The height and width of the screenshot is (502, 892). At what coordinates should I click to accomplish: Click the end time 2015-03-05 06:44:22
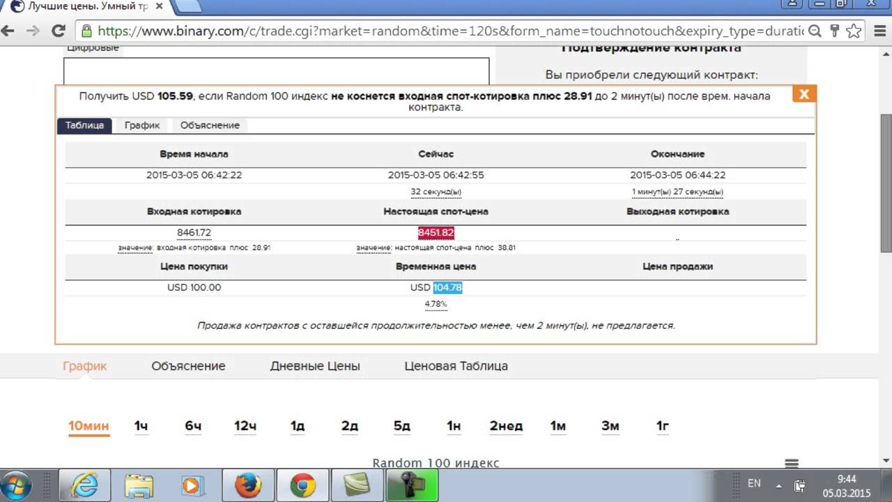pyautogui.click(x=677, y=175)
